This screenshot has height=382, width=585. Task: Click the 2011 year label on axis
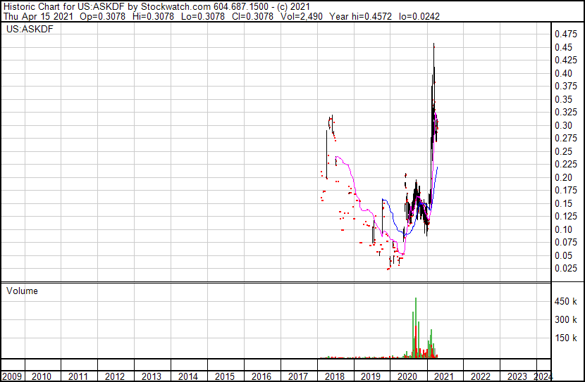coord(78,376)
